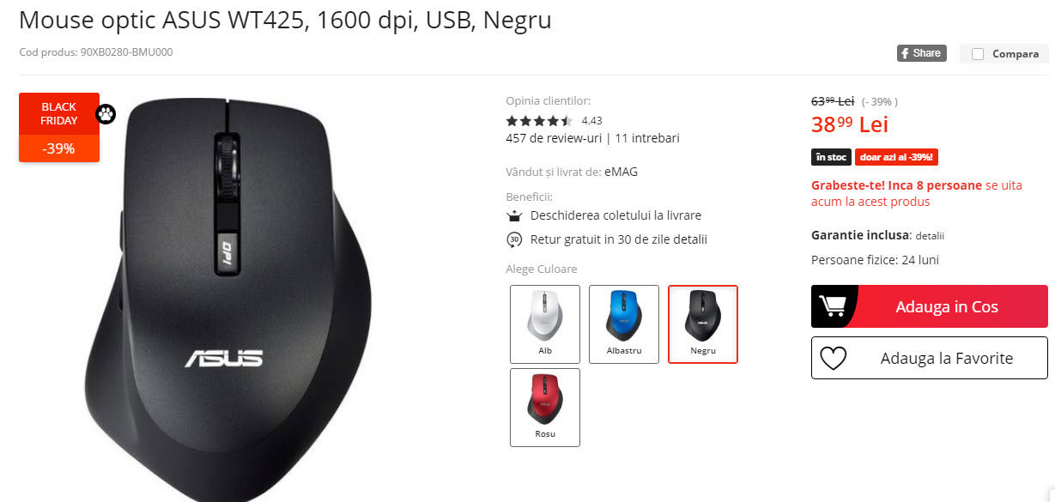Open the 11 intrebari link
The width and height of the screenshot is (1055, 502).
(647, 137)
